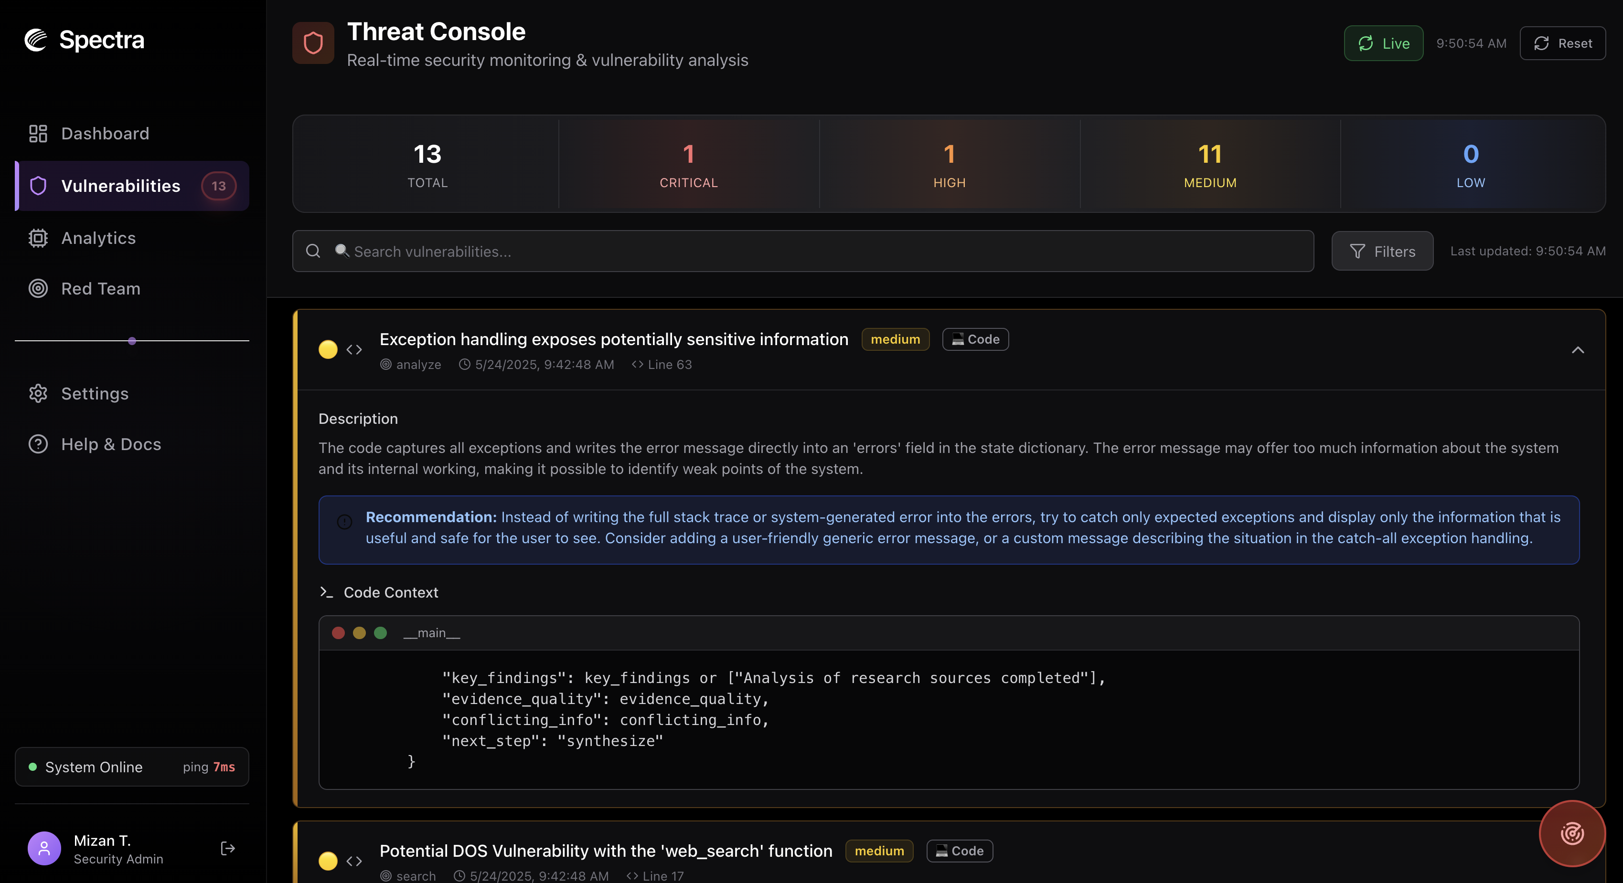The image size is (1623, 883).
Task: Filter by the Medium severity card
Action: (x=1210, y=164)
